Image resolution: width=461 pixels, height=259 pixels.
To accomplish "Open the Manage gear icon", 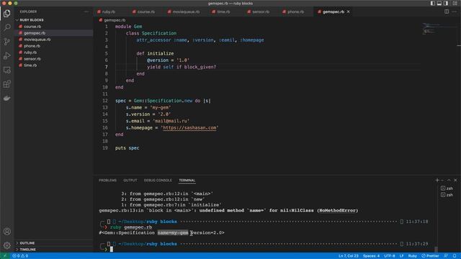I will click(x=6, y=245).
